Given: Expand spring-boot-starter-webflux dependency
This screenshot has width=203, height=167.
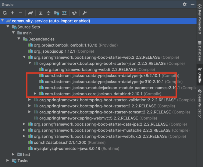Looking at the screenshot, I should pyautogui.click(x=24, y=136).
